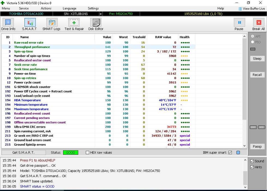Open the Actions menu

(46, 8)
